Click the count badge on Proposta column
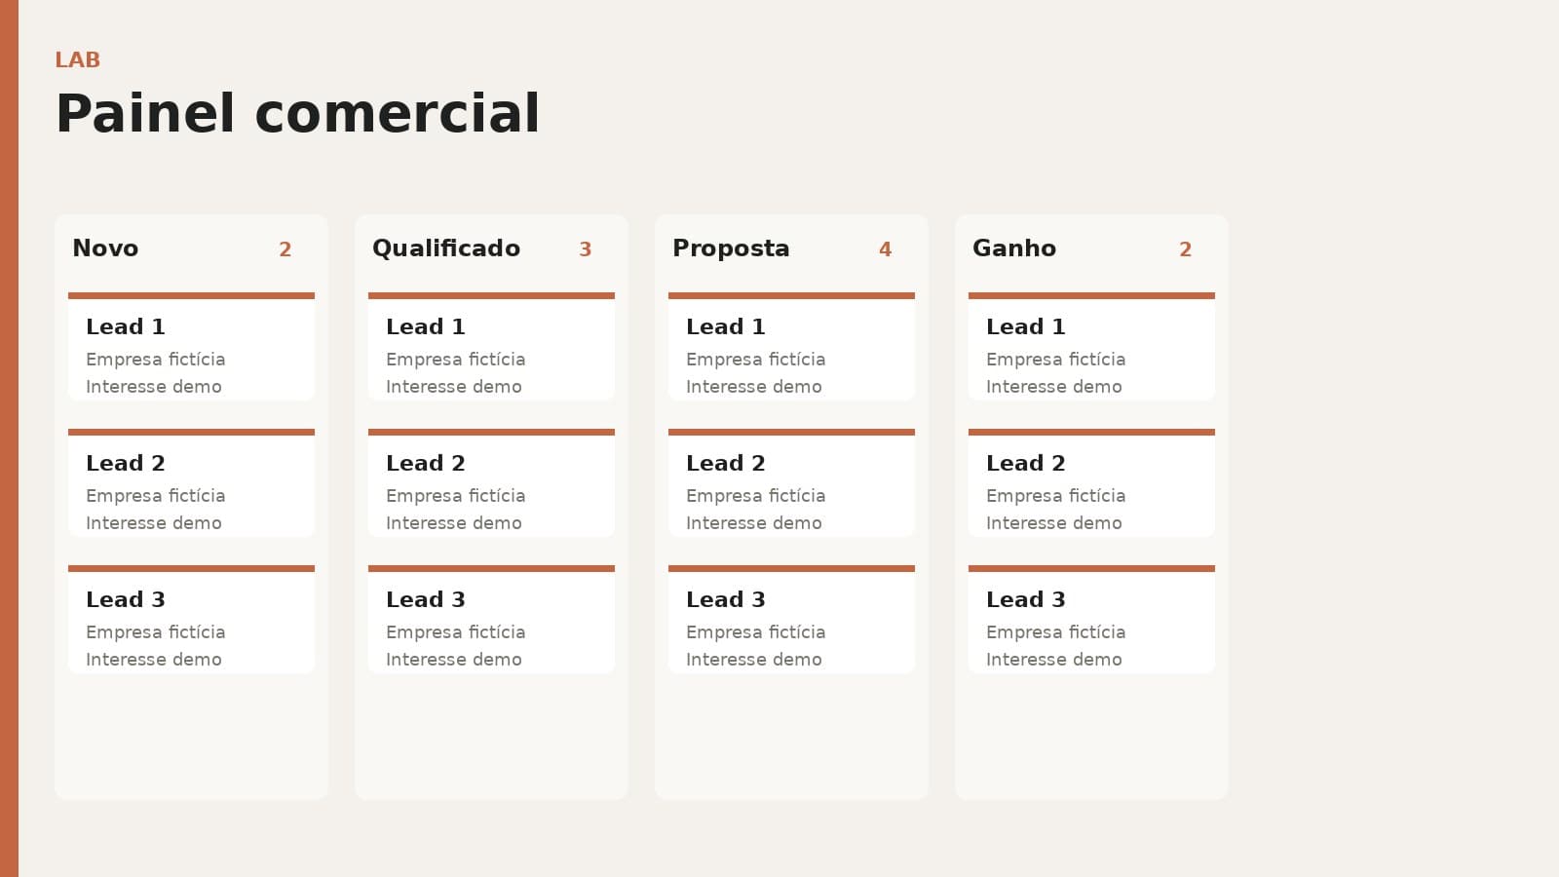1559x877 pixels. pos(885,249)
